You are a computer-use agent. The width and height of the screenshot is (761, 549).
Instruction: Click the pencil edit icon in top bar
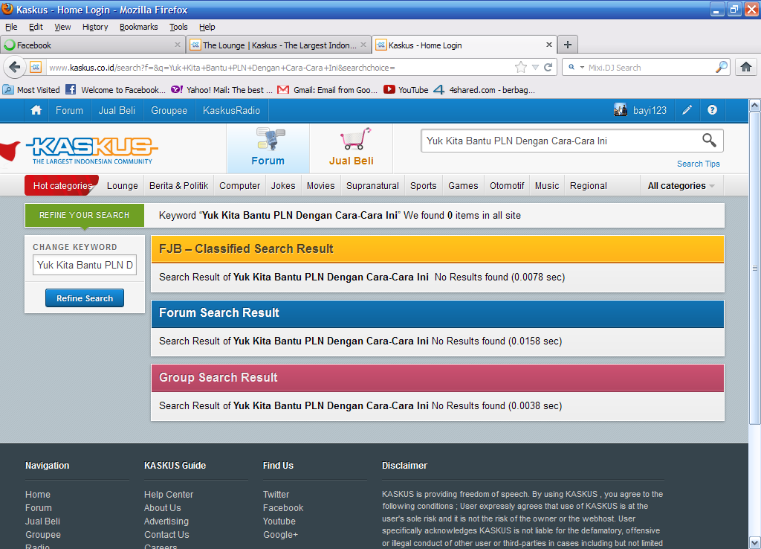687,110
